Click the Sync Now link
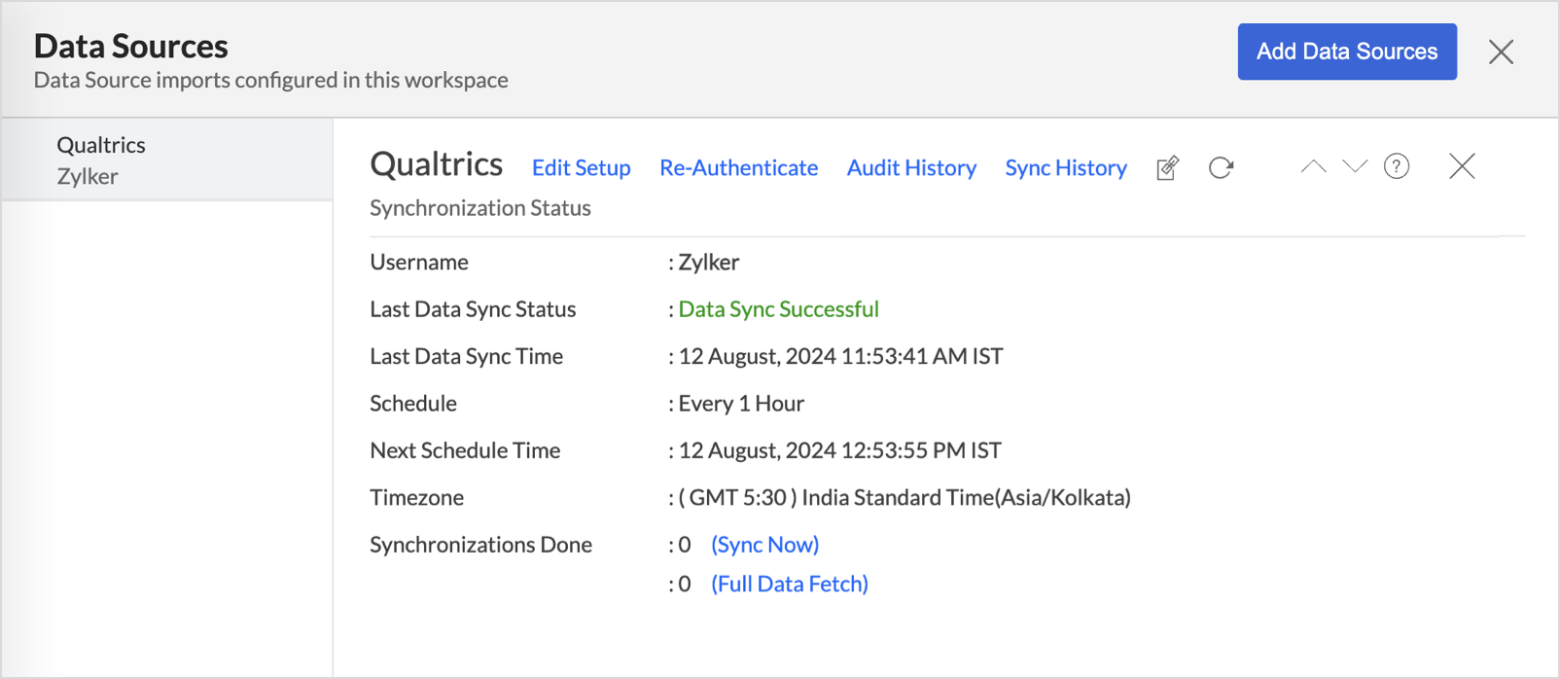 pyautogui.click(x=765, y=544)
